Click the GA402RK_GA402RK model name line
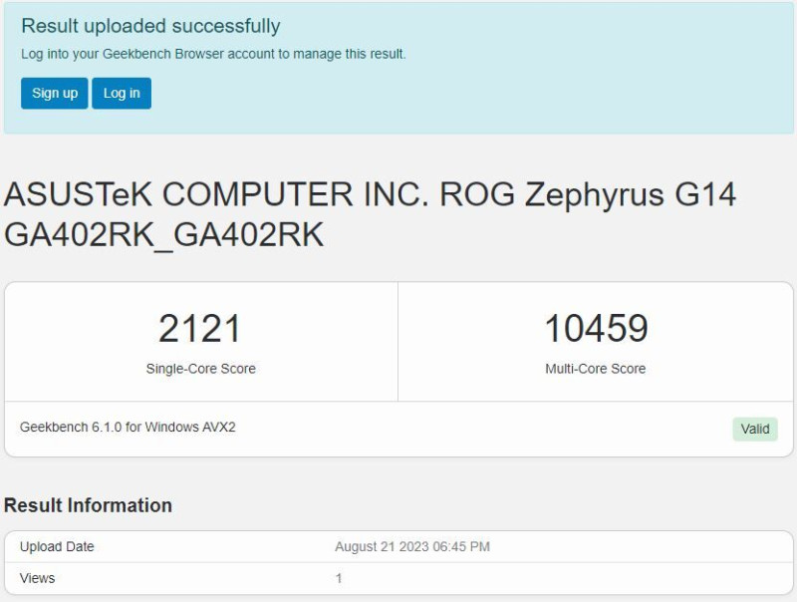This screenshot has height=602, width=797. (x=164, y=233)
